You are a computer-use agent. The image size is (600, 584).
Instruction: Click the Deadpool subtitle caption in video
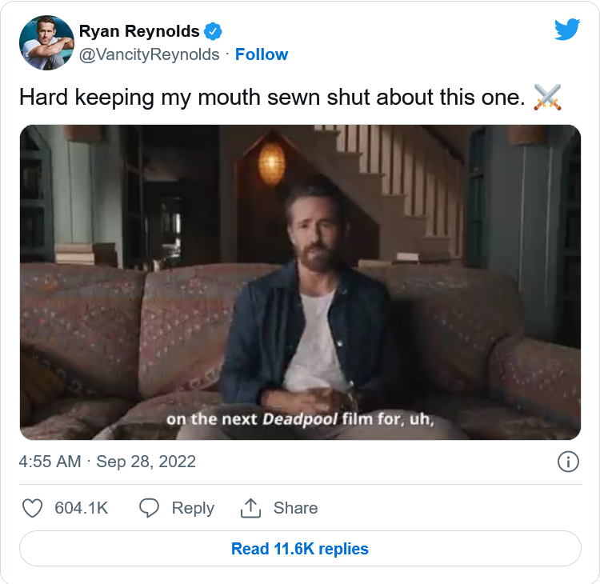pyautogui.click(x=300, y=419)
